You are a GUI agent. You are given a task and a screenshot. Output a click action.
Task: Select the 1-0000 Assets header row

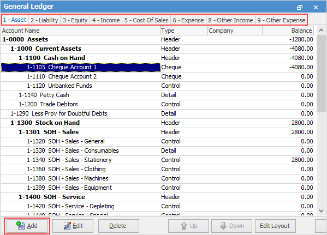pyautogui.click(x=157, y=39)
